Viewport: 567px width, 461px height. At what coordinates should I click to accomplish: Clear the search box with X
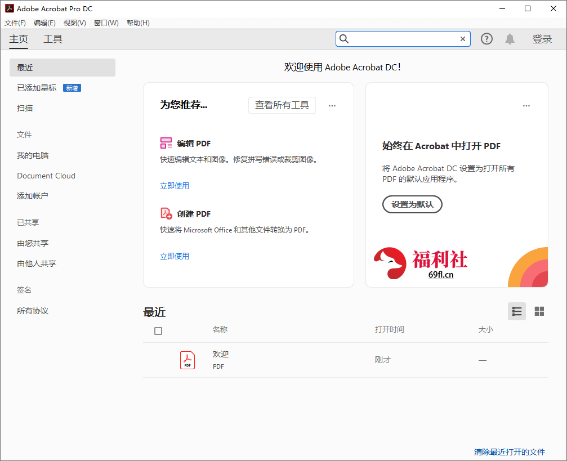462,39
